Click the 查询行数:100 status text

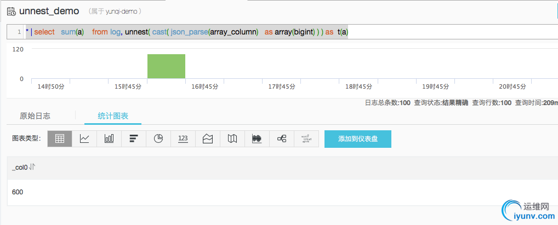pyautogui.click(x=492, y=103)
